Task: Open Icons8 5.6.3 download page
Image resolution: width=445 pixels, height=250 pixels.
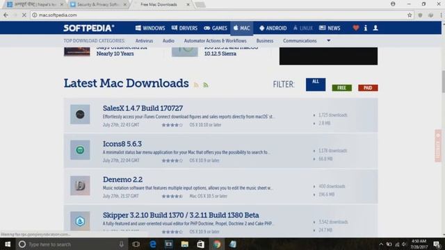Action: pos(122,144)
